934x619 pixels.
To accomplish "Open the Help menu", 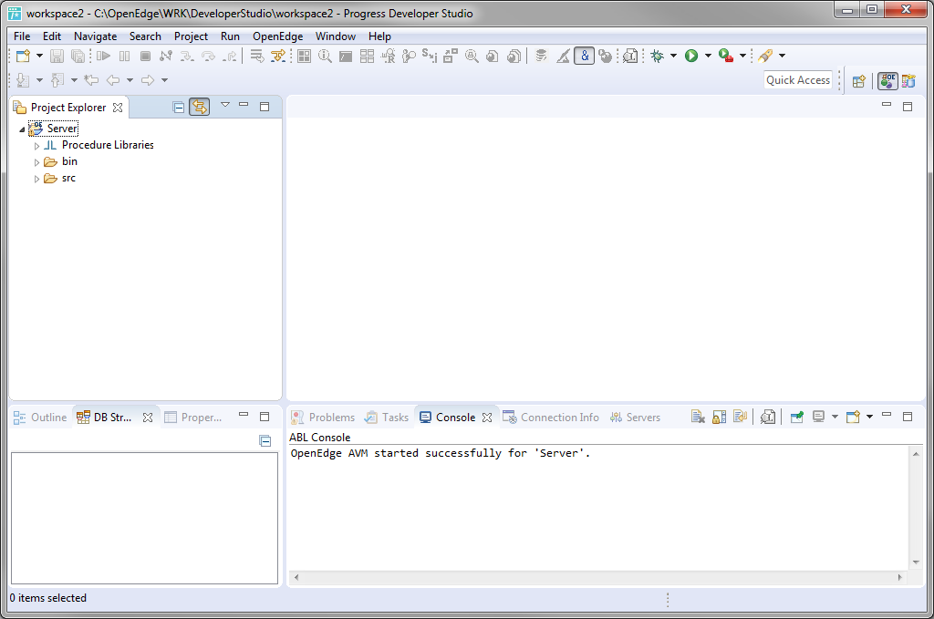I will (x=379, y=36).
